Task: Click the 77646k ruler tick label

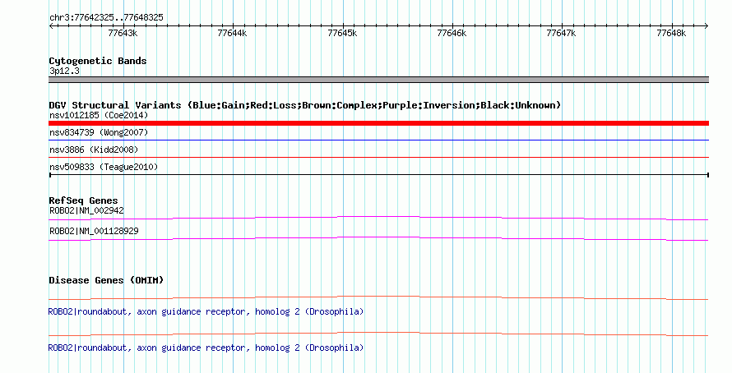Action: point(452,33)
